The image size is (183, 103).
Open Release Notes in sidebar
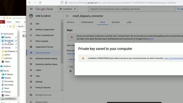(x=41, y=102)
